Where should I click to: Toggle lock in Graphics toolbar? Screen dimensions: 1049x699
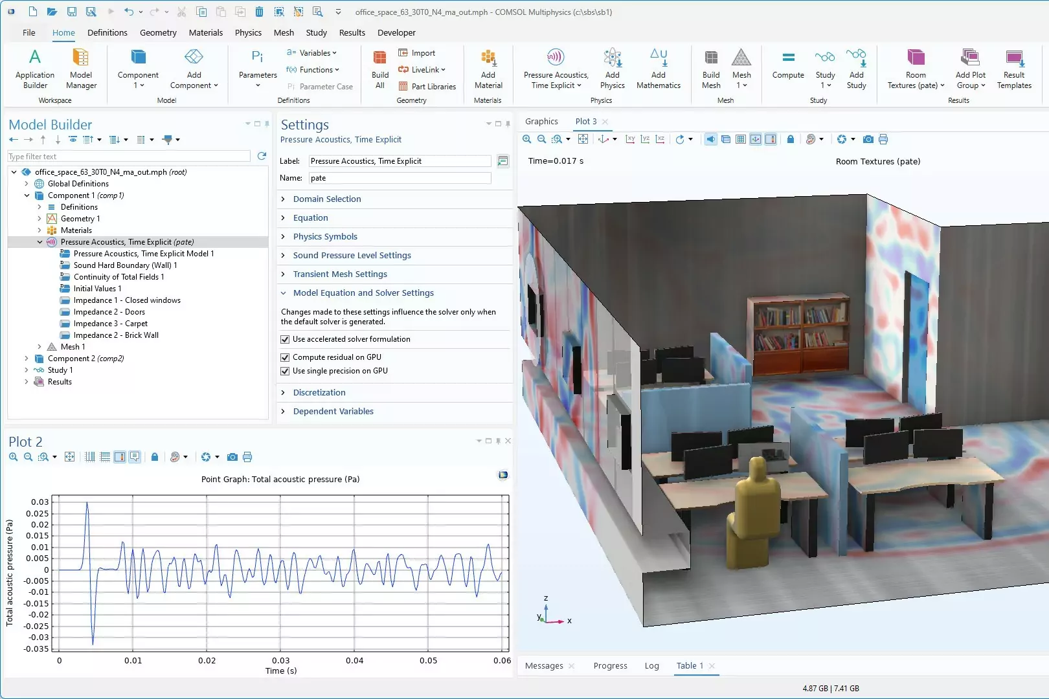point(791,139)
